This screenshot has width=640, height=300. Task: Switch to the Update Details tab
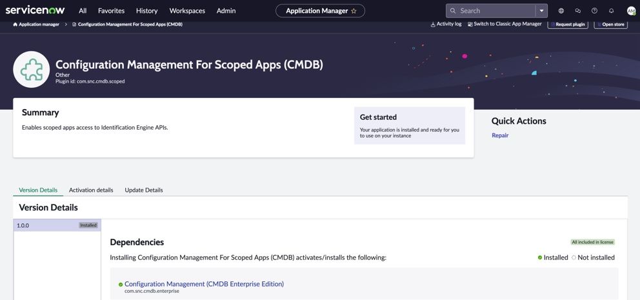point(144,190)
